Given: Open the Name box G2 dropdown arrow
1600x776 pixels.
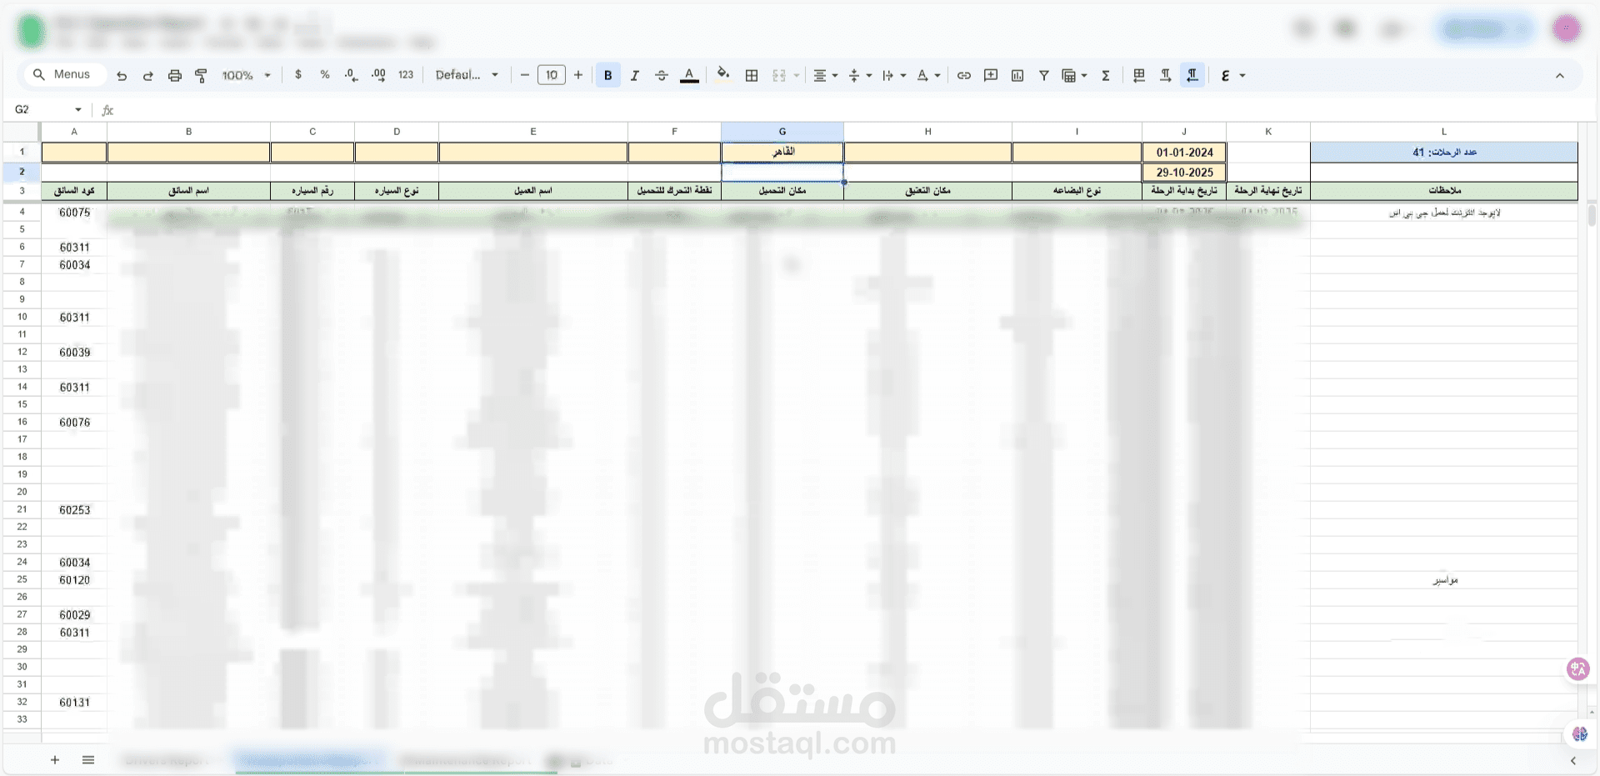Looking at the screenshot, I should pos(78,110).
